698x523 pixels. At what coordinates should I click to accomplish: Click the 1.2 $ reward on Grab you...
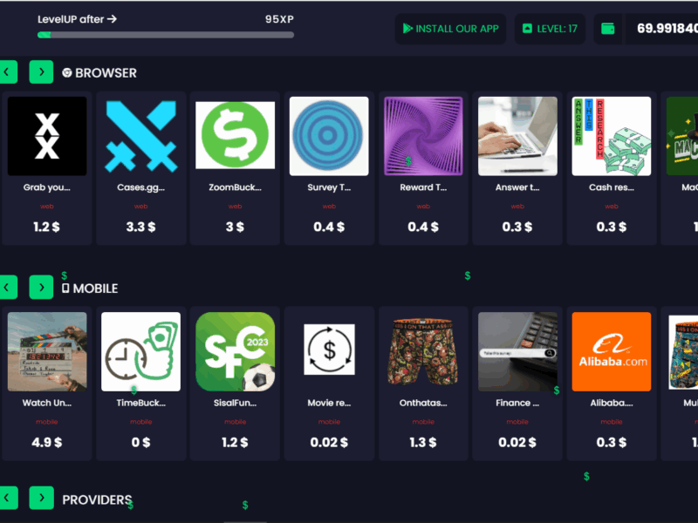pyautogui.click(x=46, y=227)
